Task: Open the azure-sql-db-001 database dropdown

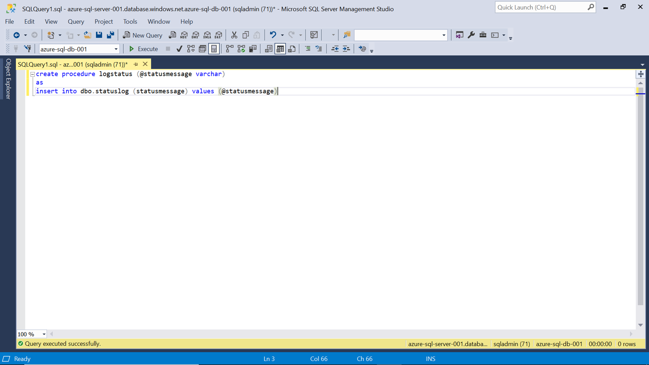Action: coord(116,49)
